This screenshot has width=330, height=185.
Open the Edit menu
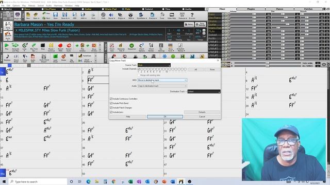(8, 6)
